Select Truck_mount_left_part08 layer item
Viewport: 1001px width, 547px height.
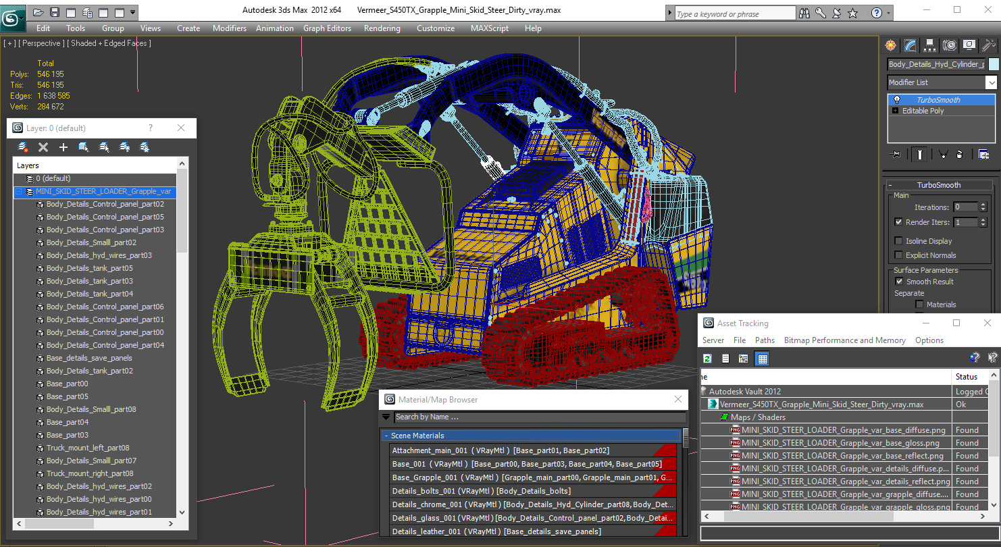click(x=88, y=448)
